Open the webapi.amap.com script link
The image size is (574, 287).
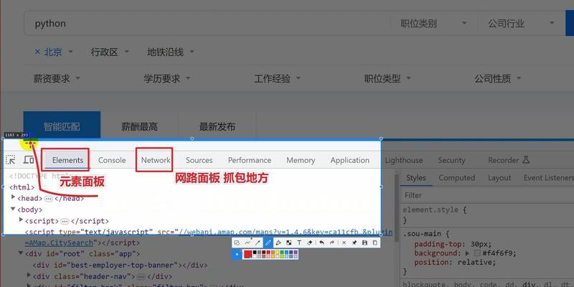coord(286,232)
